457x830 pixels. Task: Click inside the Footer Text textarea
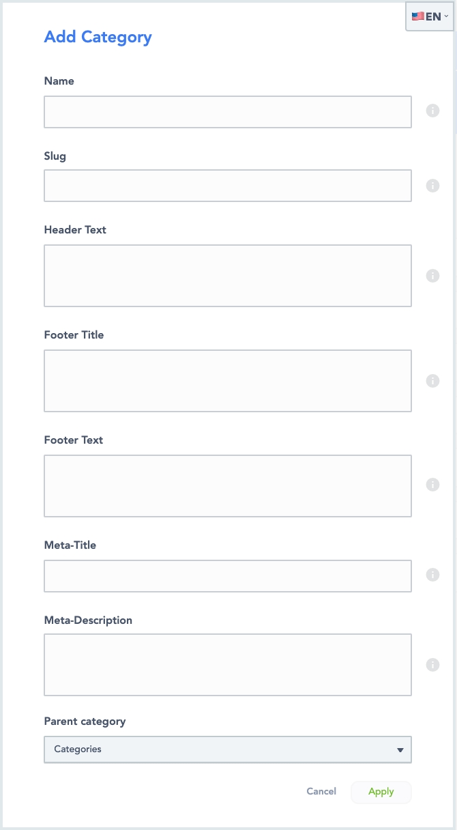tap(228, 486)
